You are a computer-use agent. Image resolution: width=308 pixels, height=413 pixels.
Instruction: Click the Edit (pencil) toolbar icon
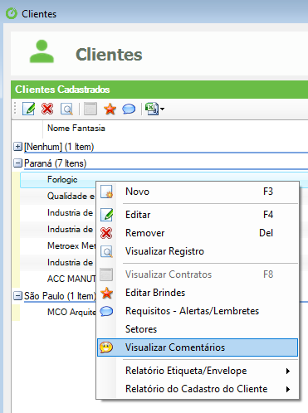(29, 109)
